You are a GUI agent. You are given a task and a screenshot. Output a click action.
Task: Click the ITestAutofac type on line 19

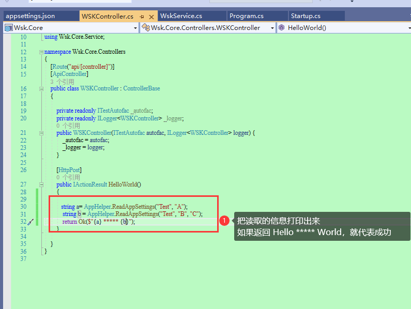[x=113, y=111]
